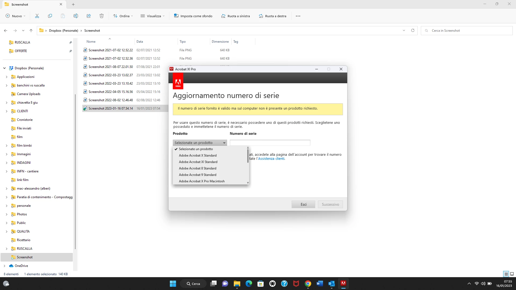Open the Selezionate un prodotto dropdown
Viewport: 516px width, 290px height.
[x=200, y=143]
